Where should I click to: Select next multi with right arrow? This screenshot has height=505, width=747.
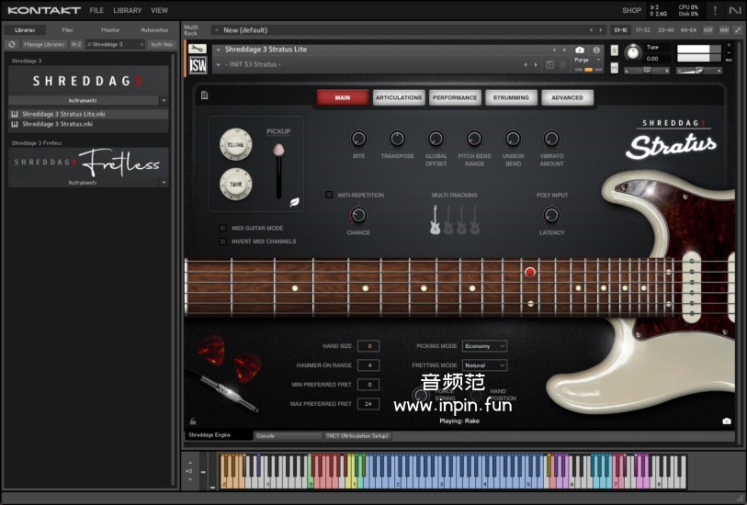pyautogui.click(x=601, y=30)
